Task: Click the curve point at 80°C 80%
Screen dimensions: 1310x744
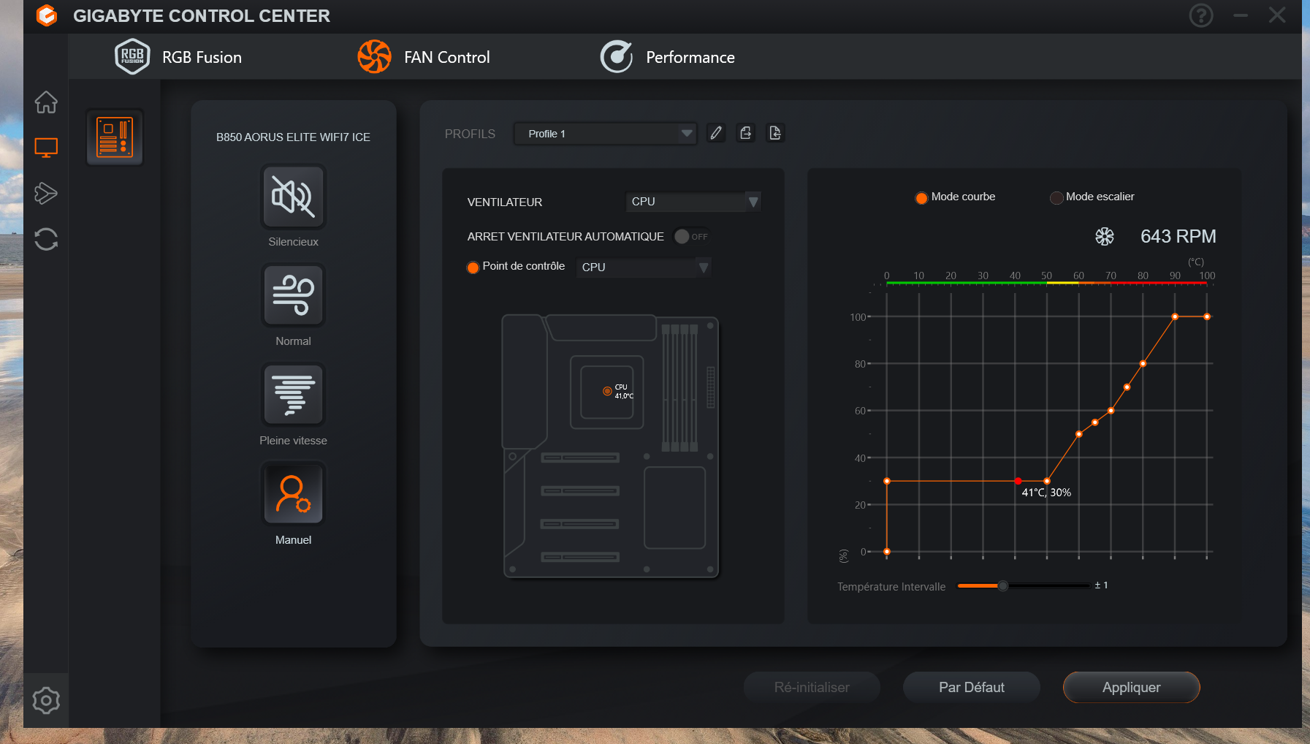Action: click(1143, 363)
